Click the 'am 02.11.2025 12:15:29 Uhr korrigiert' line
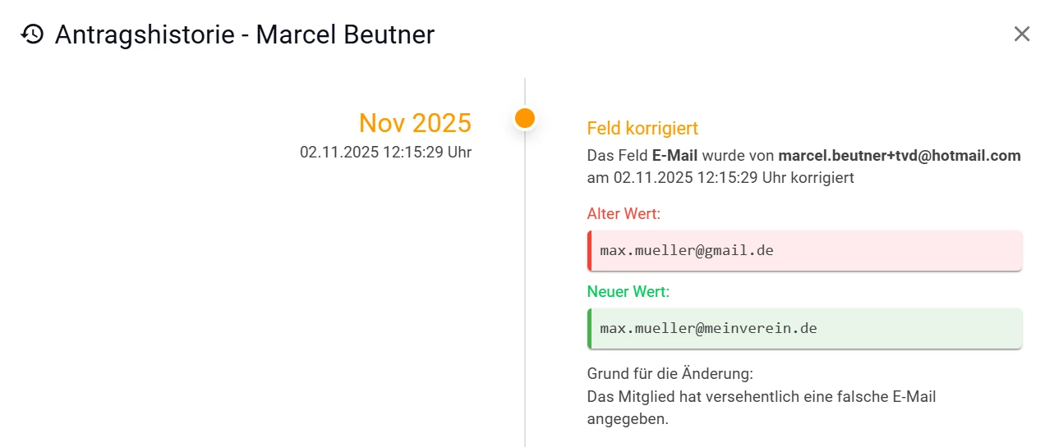The width and height of the screenshot is (1054, 447). point(720,177)
